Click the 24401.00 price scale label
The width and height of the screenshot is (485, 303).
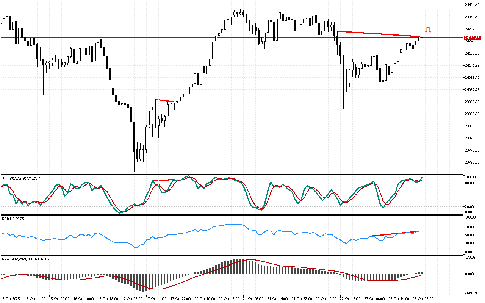click(x=472, y=5)
